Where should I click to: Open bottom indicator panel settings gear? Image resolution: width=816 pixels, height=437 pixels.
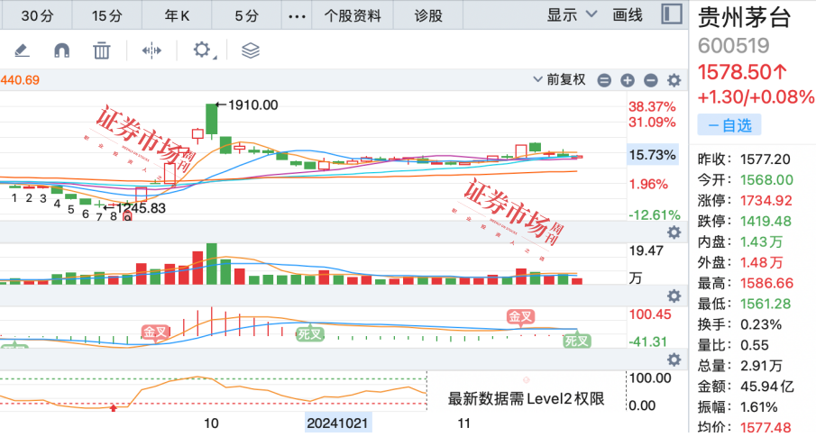674,360
